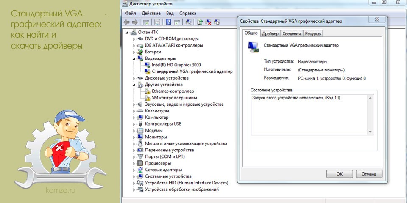Click the device status scrollbar down arrow
Screen dimensions: 407x203
click(x=371, y=132)
